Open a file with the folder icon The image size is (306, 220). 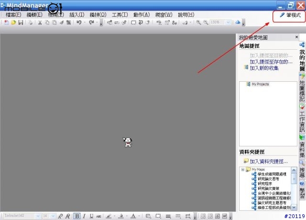[x=13, y=22]
